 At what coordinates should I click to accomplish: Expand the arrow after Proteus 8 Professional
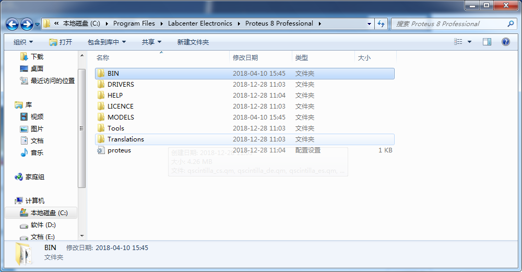319,23
